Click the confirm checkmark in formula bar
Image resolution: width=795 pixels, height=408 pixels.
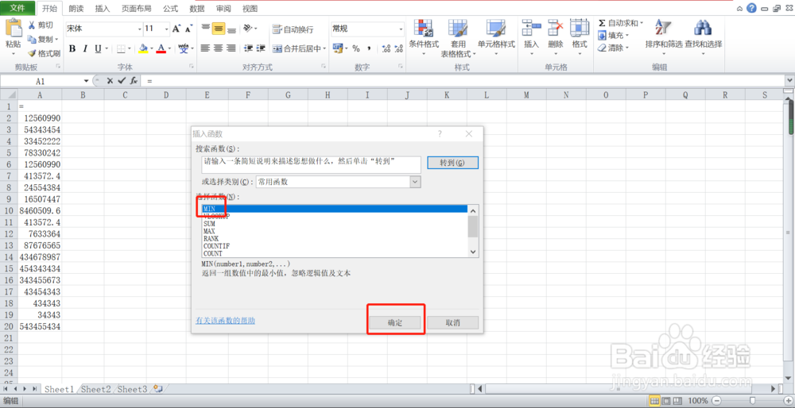(122, 80)
